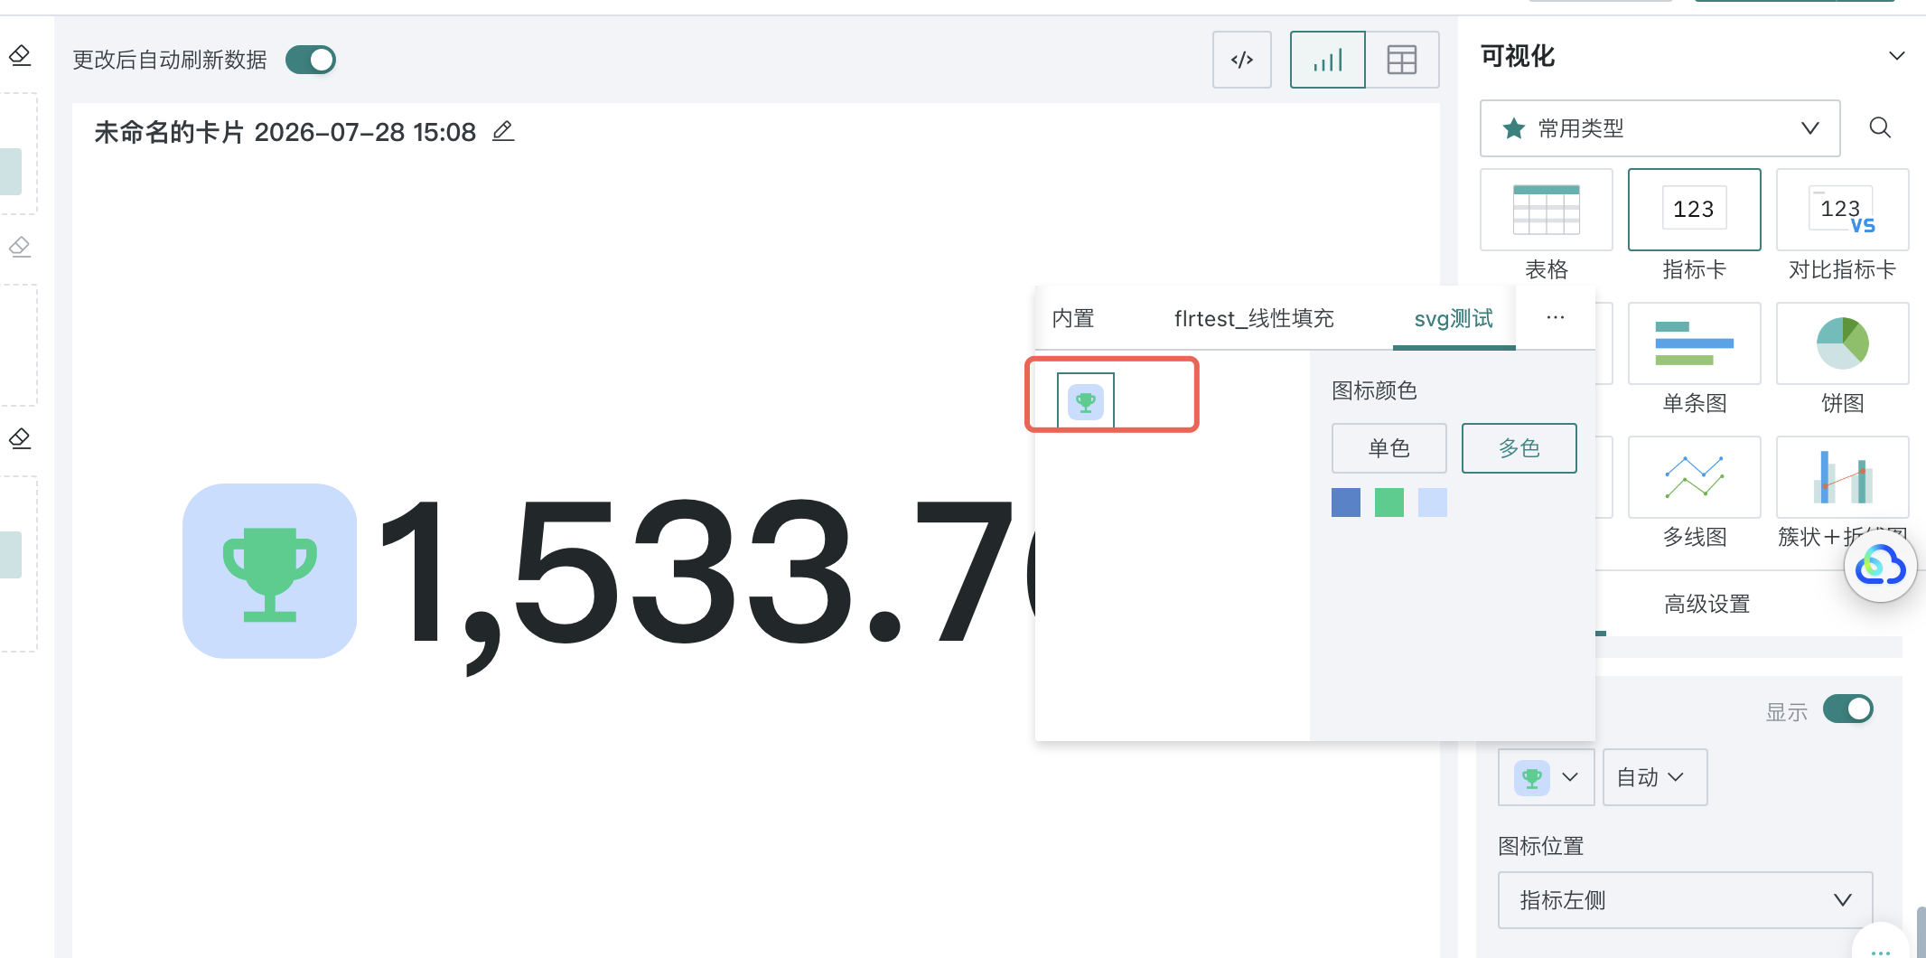Toggle auto refresh data after changes

311,60
